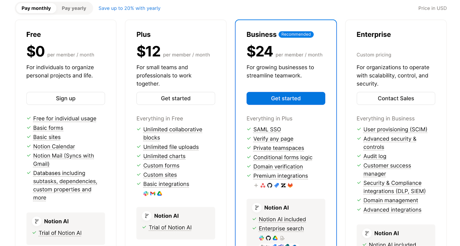This screenshot has width=460, height=246.
Task: Switch billing to Pay yearly
Action: point(74,8)
